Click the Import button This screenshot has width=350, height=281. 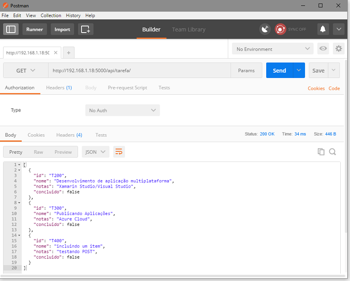(x=62, y=29)
